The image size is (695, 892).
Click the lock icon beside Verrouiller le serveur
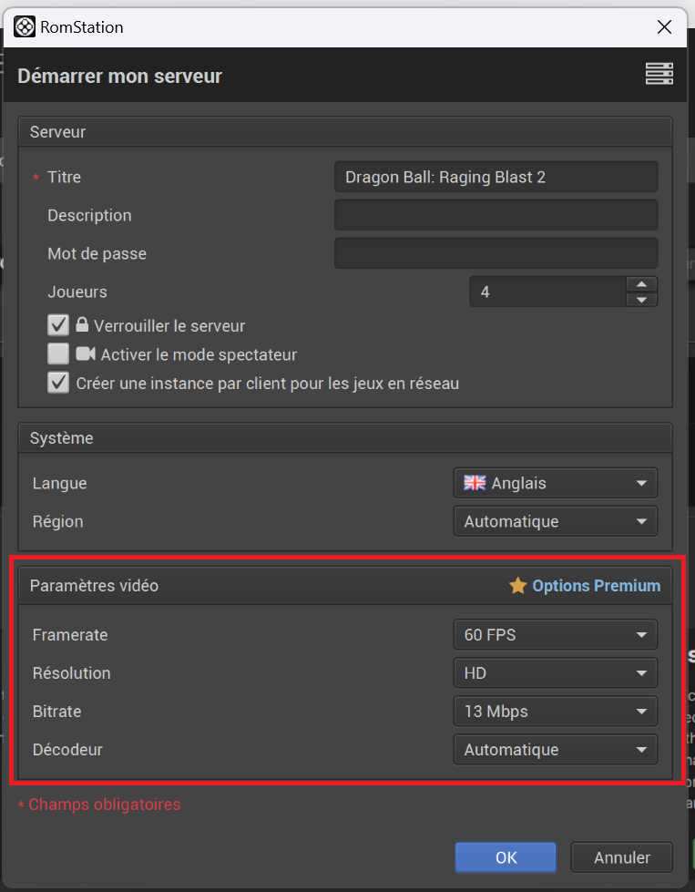[x=82, y=325]
